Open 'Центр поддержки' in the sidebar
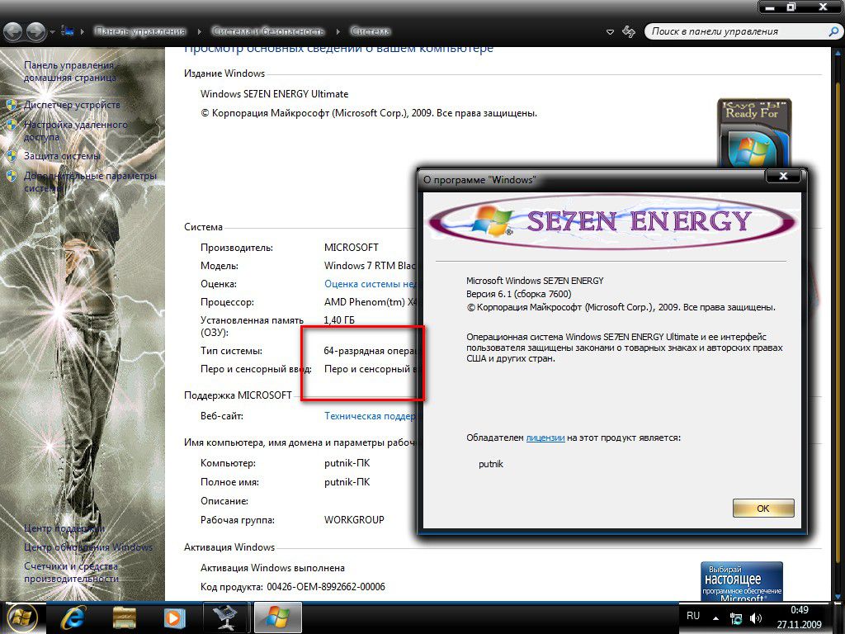The image size is (845, 634). pos(64,528)
